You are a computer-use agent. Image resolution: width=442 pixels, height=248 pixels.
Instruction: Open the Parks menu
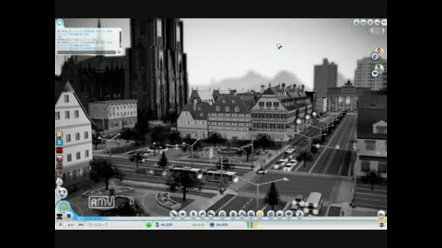pos(289,214)
